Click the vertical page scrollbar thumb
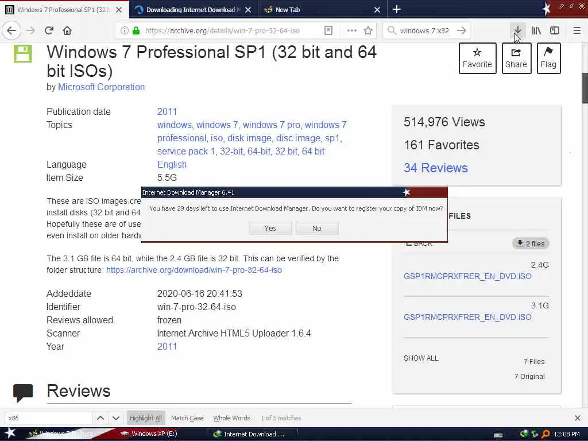The width and height of the screenshot is (588, 441). [585, 88]
